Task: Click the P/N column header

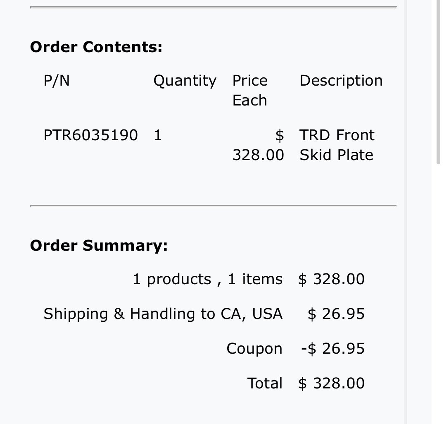Action: pyautogui.click(x=57, y=81)
